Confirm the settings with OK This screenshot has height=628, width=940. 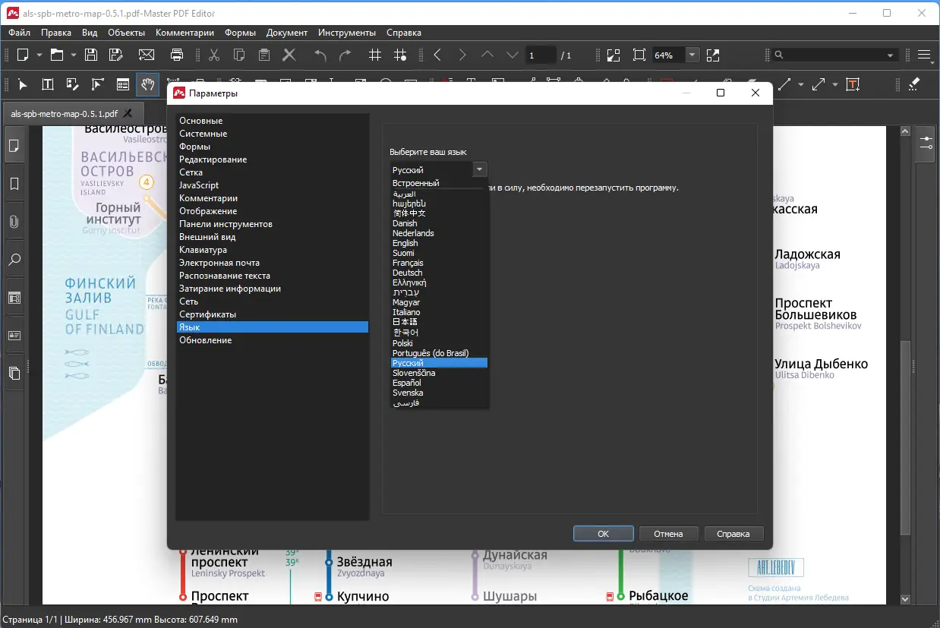pos(604,534)
